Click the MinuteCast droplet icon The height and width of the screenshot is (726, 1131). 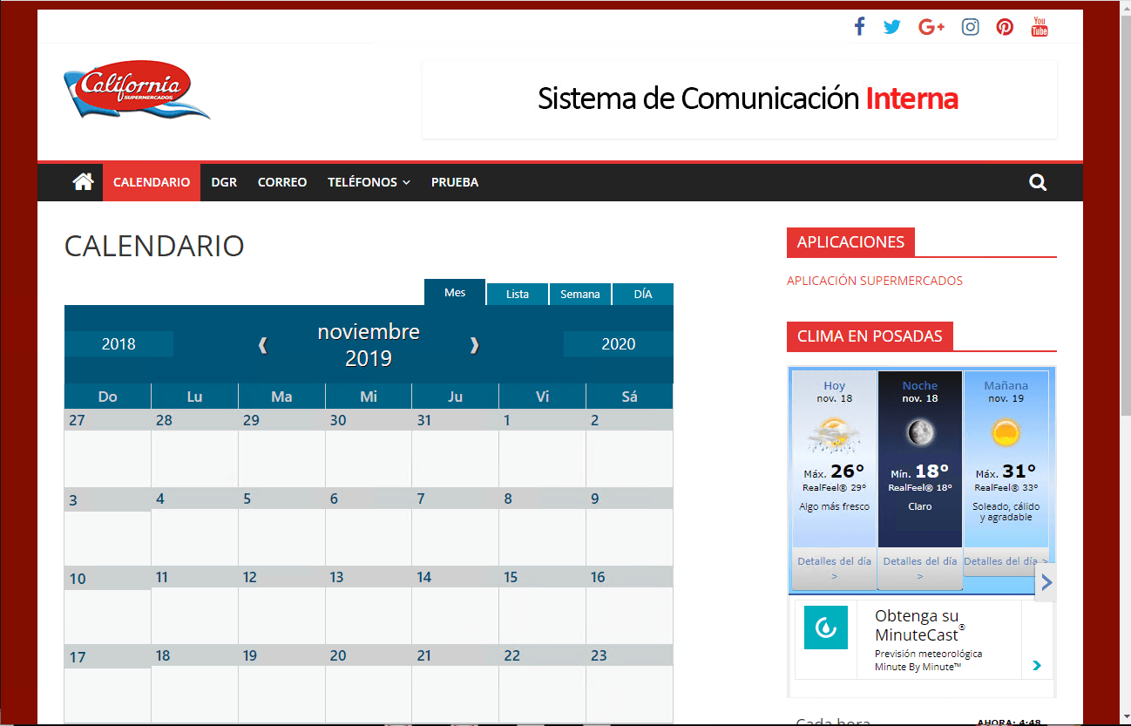826,628
